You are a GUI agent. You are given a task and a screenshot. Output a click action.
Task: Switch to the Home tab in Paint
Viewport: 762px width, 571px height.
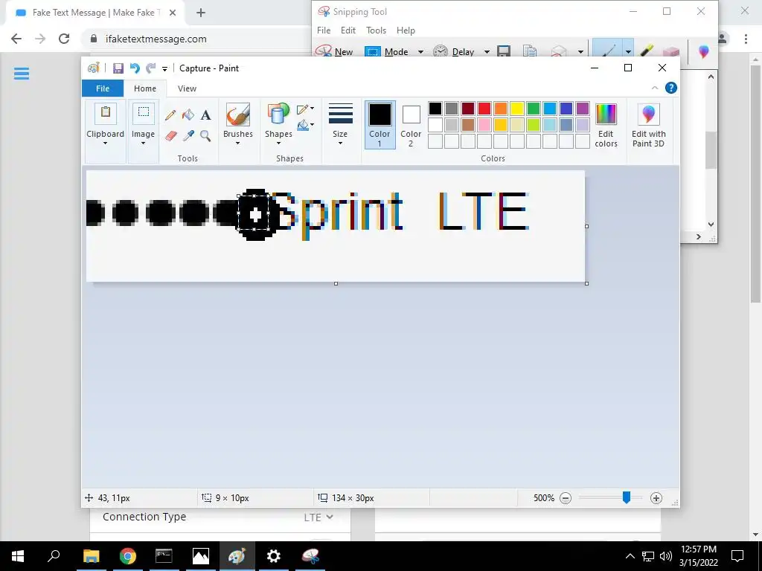[145, 88]
